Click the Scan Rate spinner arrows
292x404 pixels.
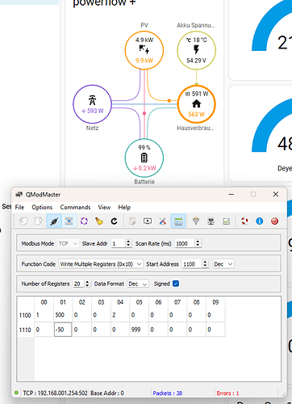click(x=198, y=243)
